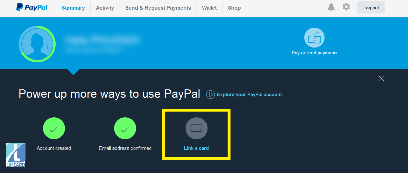The height and width of the screenshot is (173, 408).
Task: Dismiss the Power up panel with X
Action: (381, 78)
